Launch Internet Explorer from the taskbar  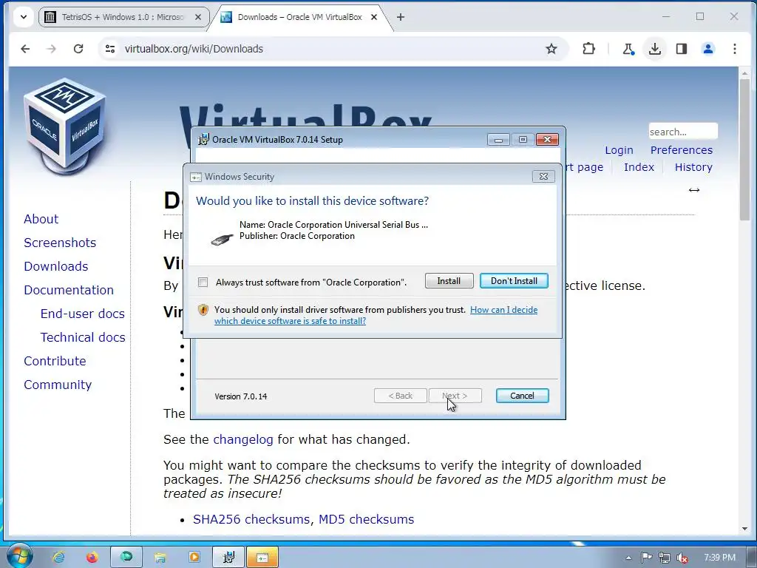[59, 557]
